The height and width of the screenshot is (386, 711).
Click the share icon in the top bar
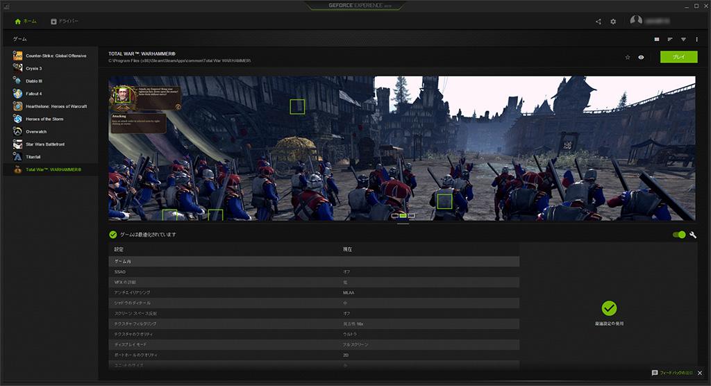tap(599, 22)
